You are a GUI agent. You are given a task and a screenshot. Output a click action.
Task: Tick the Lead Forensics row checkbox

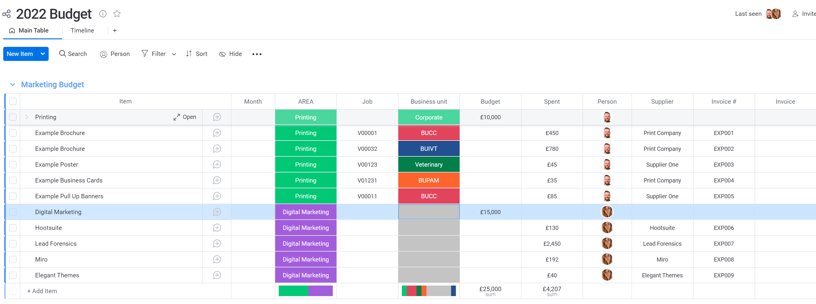click(x=13, y=244)
